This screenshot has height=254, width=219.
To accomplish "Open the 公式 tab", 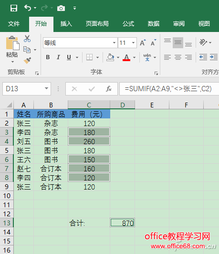I will [x=128, y=24].
